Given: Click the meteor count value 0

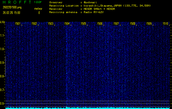Looking at the screenshot, I should pyautogui.click(x=39, y=13).
